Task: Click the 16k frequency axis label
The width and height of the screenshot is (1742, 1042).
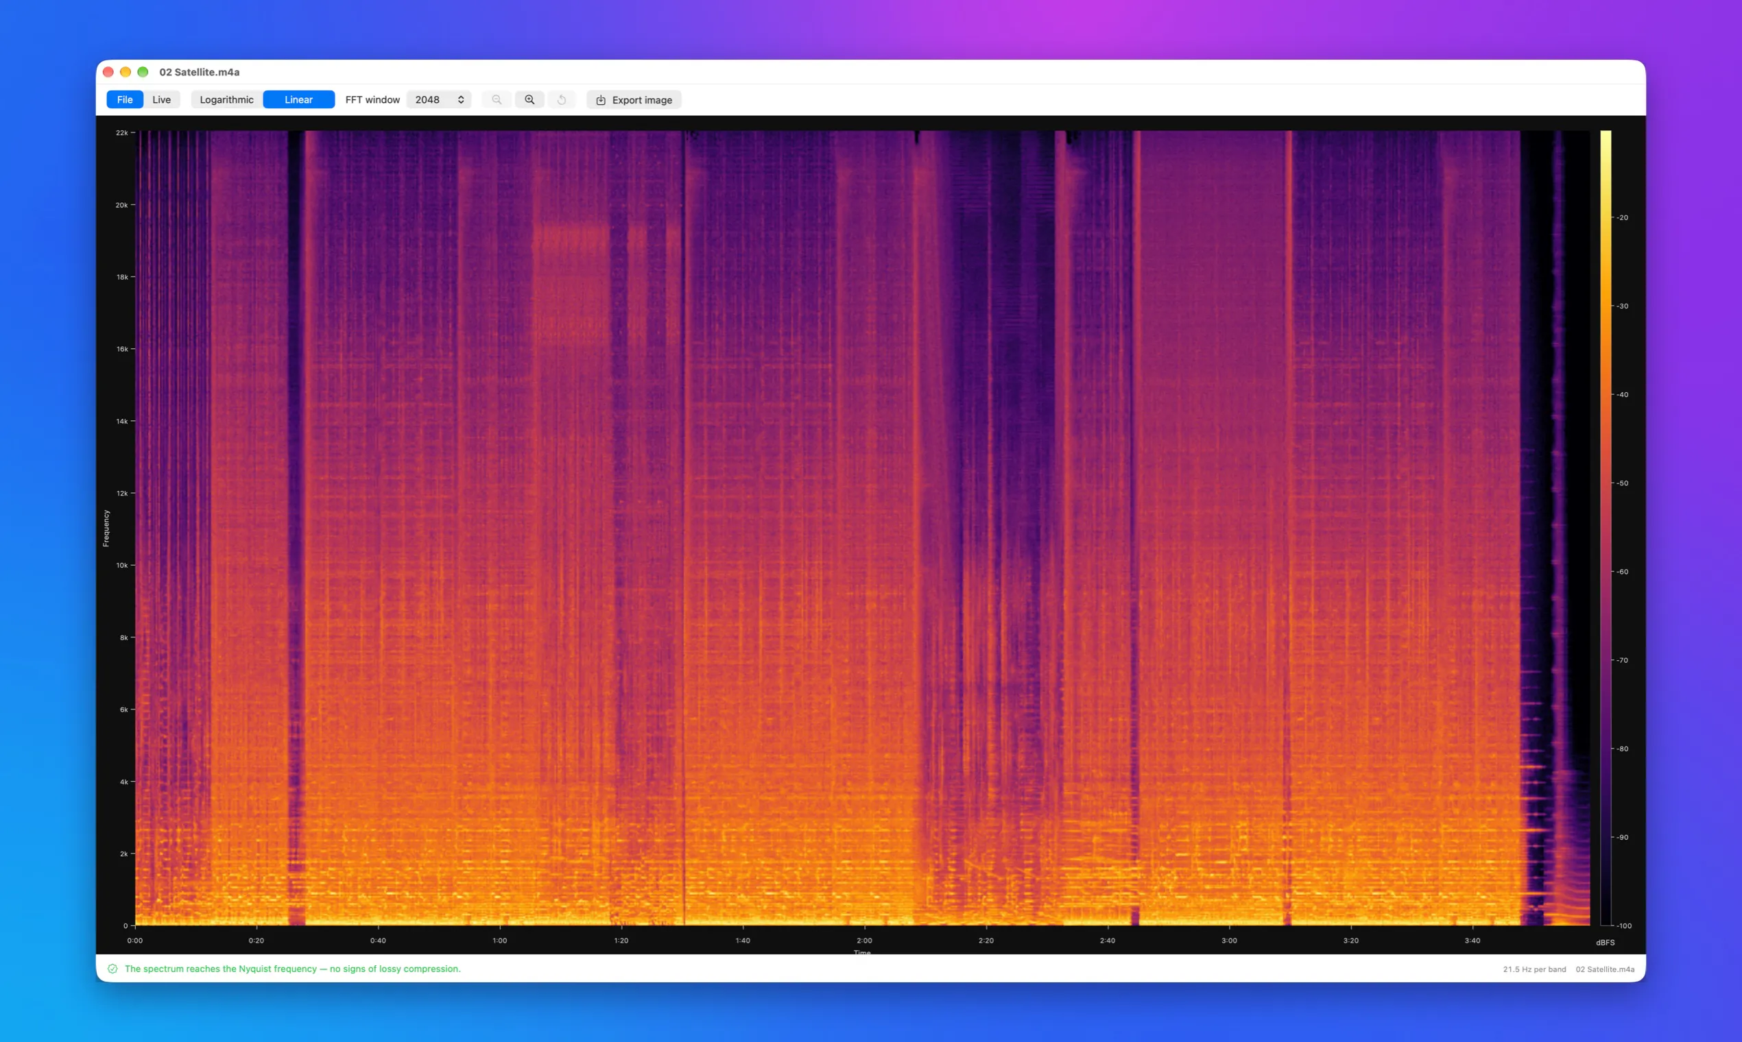Action: (122, 349)
